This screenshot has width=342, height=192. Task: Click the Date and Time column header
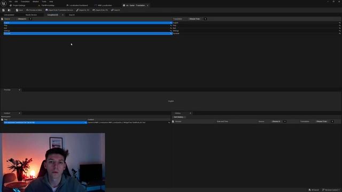coord(222,122)
